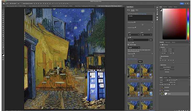Open the search icon near Share
This screenshot has height=111, width=191.
186,4
